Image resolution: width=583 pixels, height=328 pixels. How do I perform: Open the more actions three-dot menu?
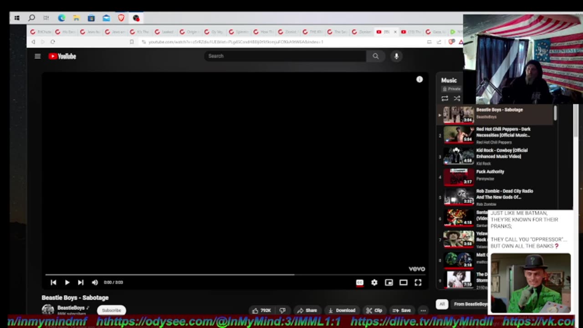coord(423,310)
